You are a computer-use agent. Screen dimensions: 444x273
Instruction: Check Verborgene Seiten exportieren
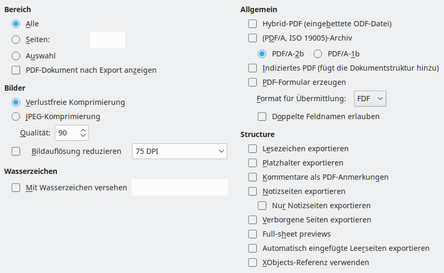pyautogui.click(x=253, y=220)
